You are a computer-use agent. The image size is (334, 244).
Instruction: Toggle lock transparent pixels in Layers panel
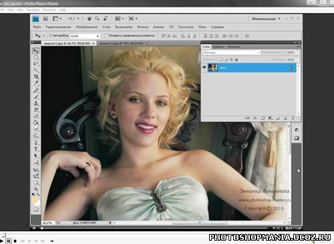pyautogui.click(x=221, y=59)
